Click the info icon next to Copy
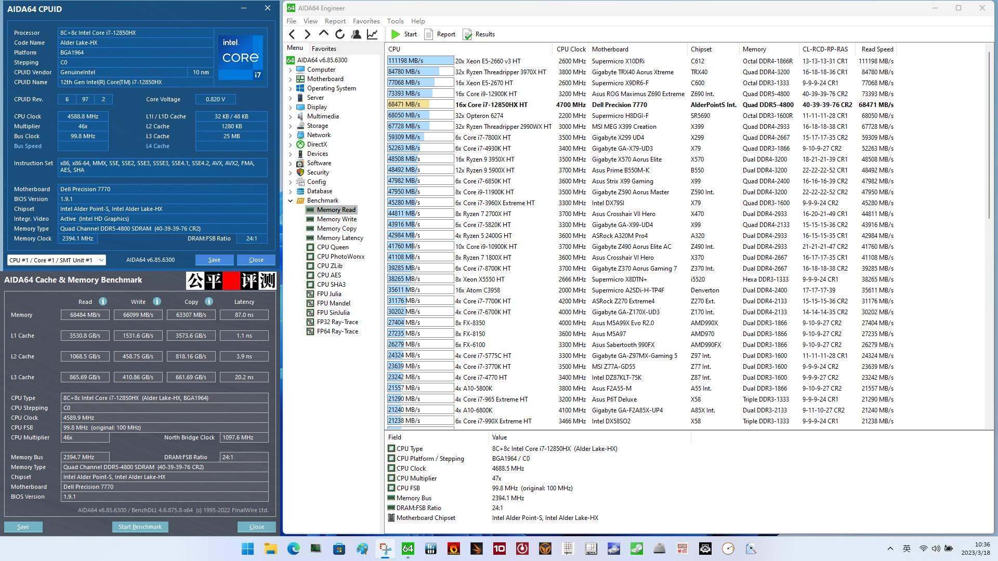The height and width of the screenshot is (561, 998). click(x=209, y=301)
